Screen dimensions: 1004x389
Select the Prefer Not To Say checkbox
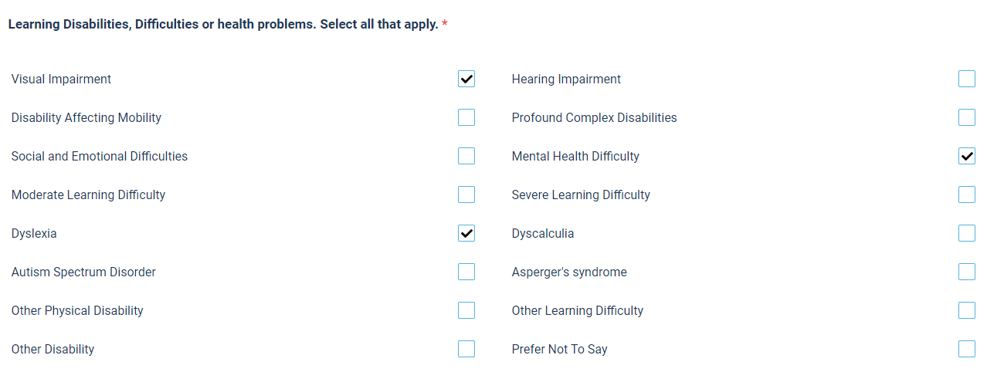[x=967, y=349]
